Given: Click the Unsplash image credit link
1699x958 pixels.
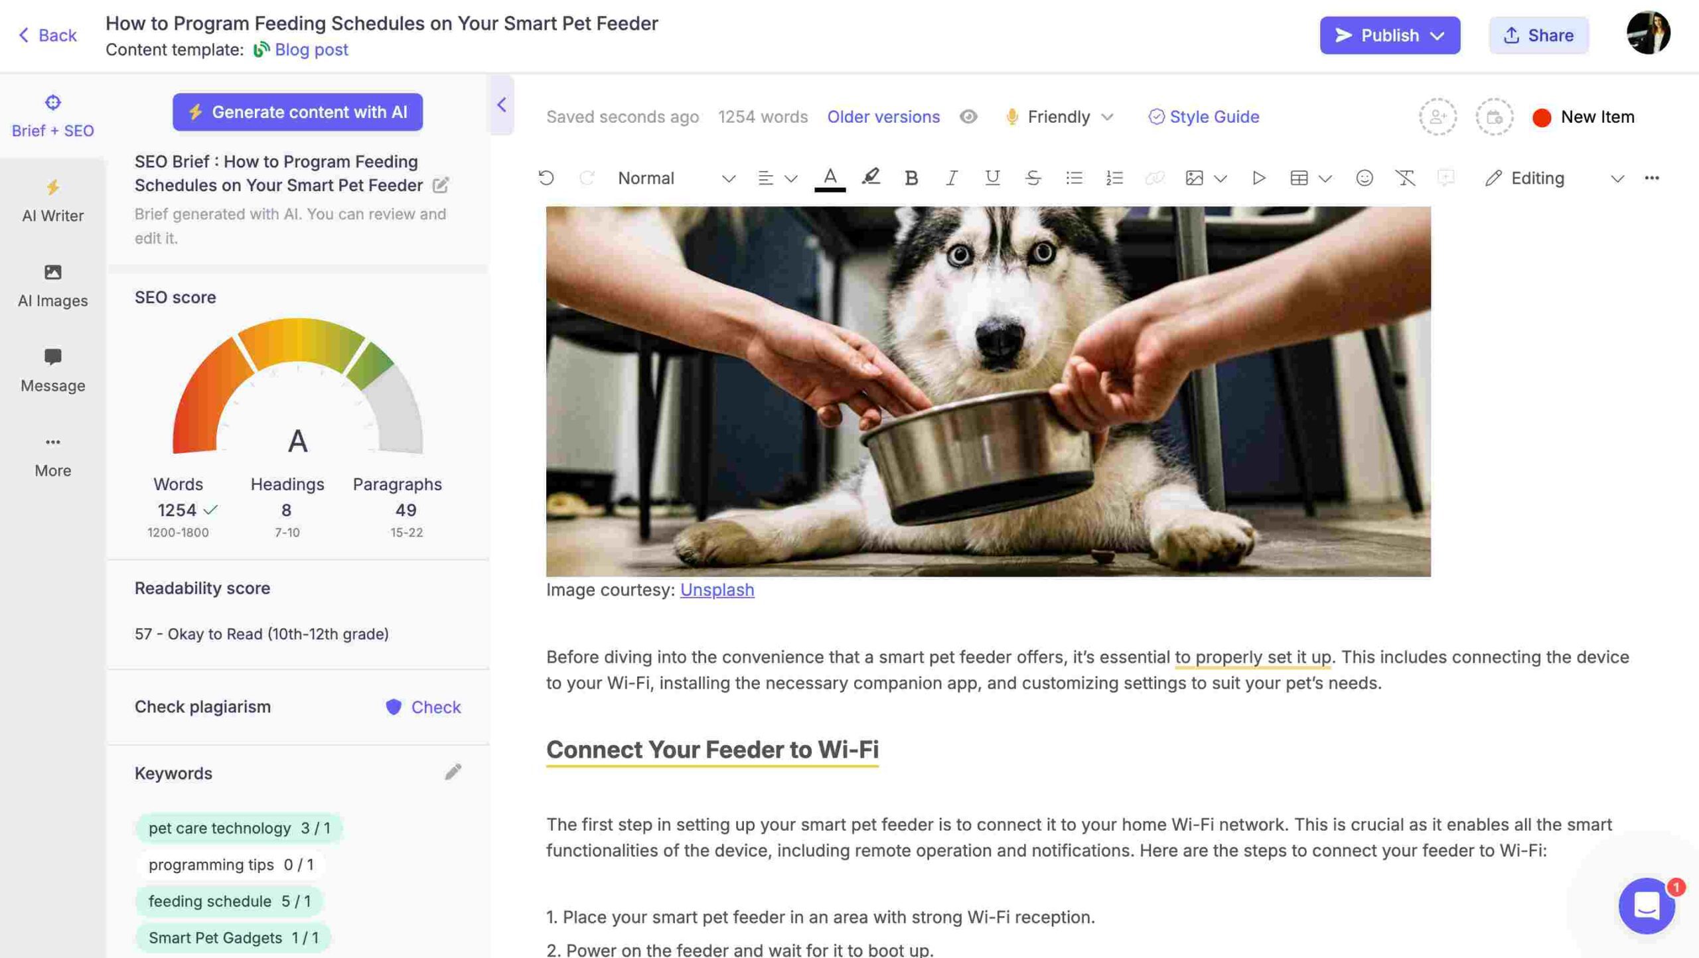Looking at the screenshot, I should [717, 590].
